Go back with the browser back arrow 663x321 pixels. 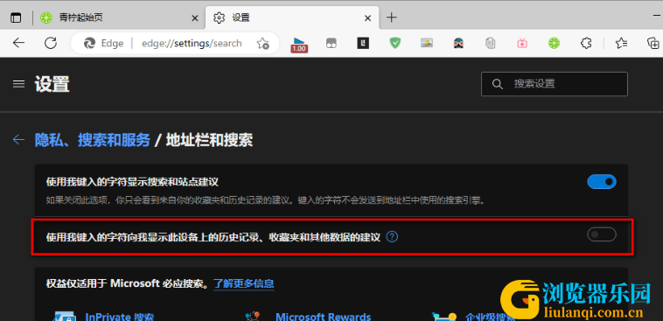18,43
